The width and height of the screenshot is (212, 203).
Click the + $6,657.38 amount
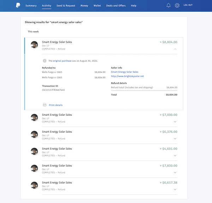(168, 183)
